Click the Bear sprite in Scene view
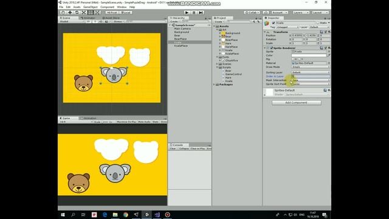 pyautogui.click(x=84, y=83)
